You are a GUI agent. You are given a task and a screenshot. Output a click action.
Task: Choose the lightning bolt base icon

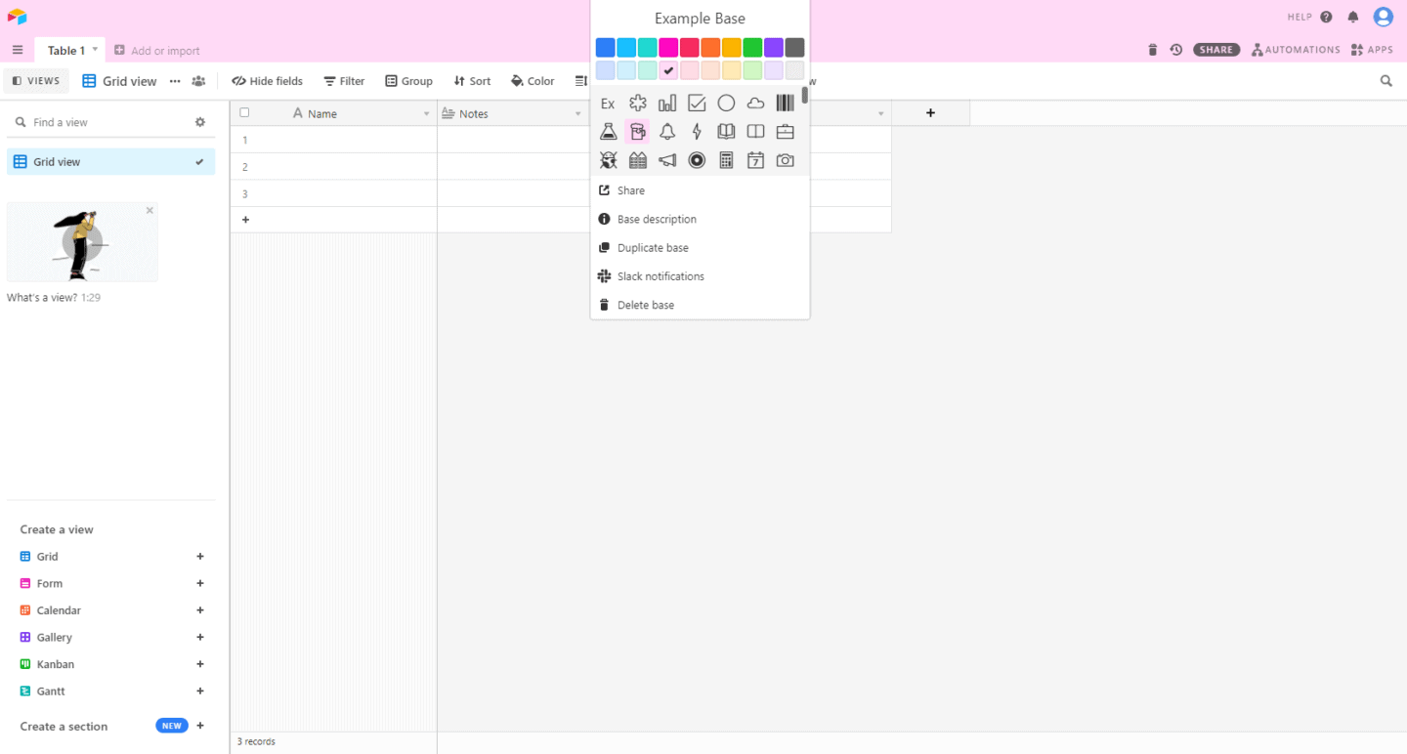click(697, 132)
